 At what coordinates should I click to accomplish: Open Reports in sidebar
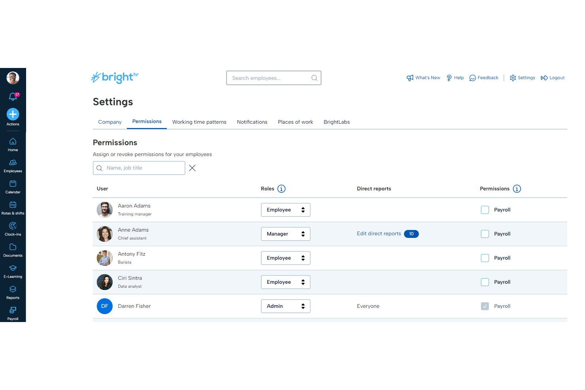point(13,293)
